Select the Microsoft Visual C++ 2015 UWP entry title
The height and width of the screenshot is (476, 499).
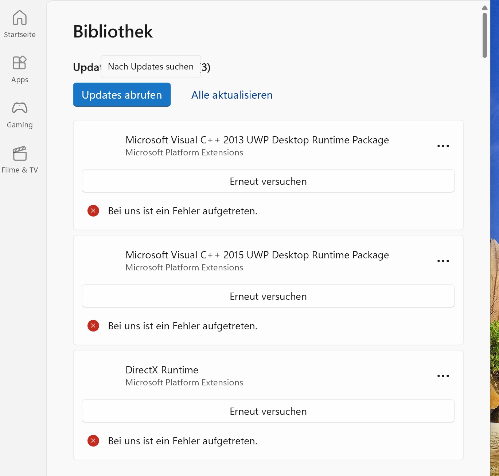257,255
